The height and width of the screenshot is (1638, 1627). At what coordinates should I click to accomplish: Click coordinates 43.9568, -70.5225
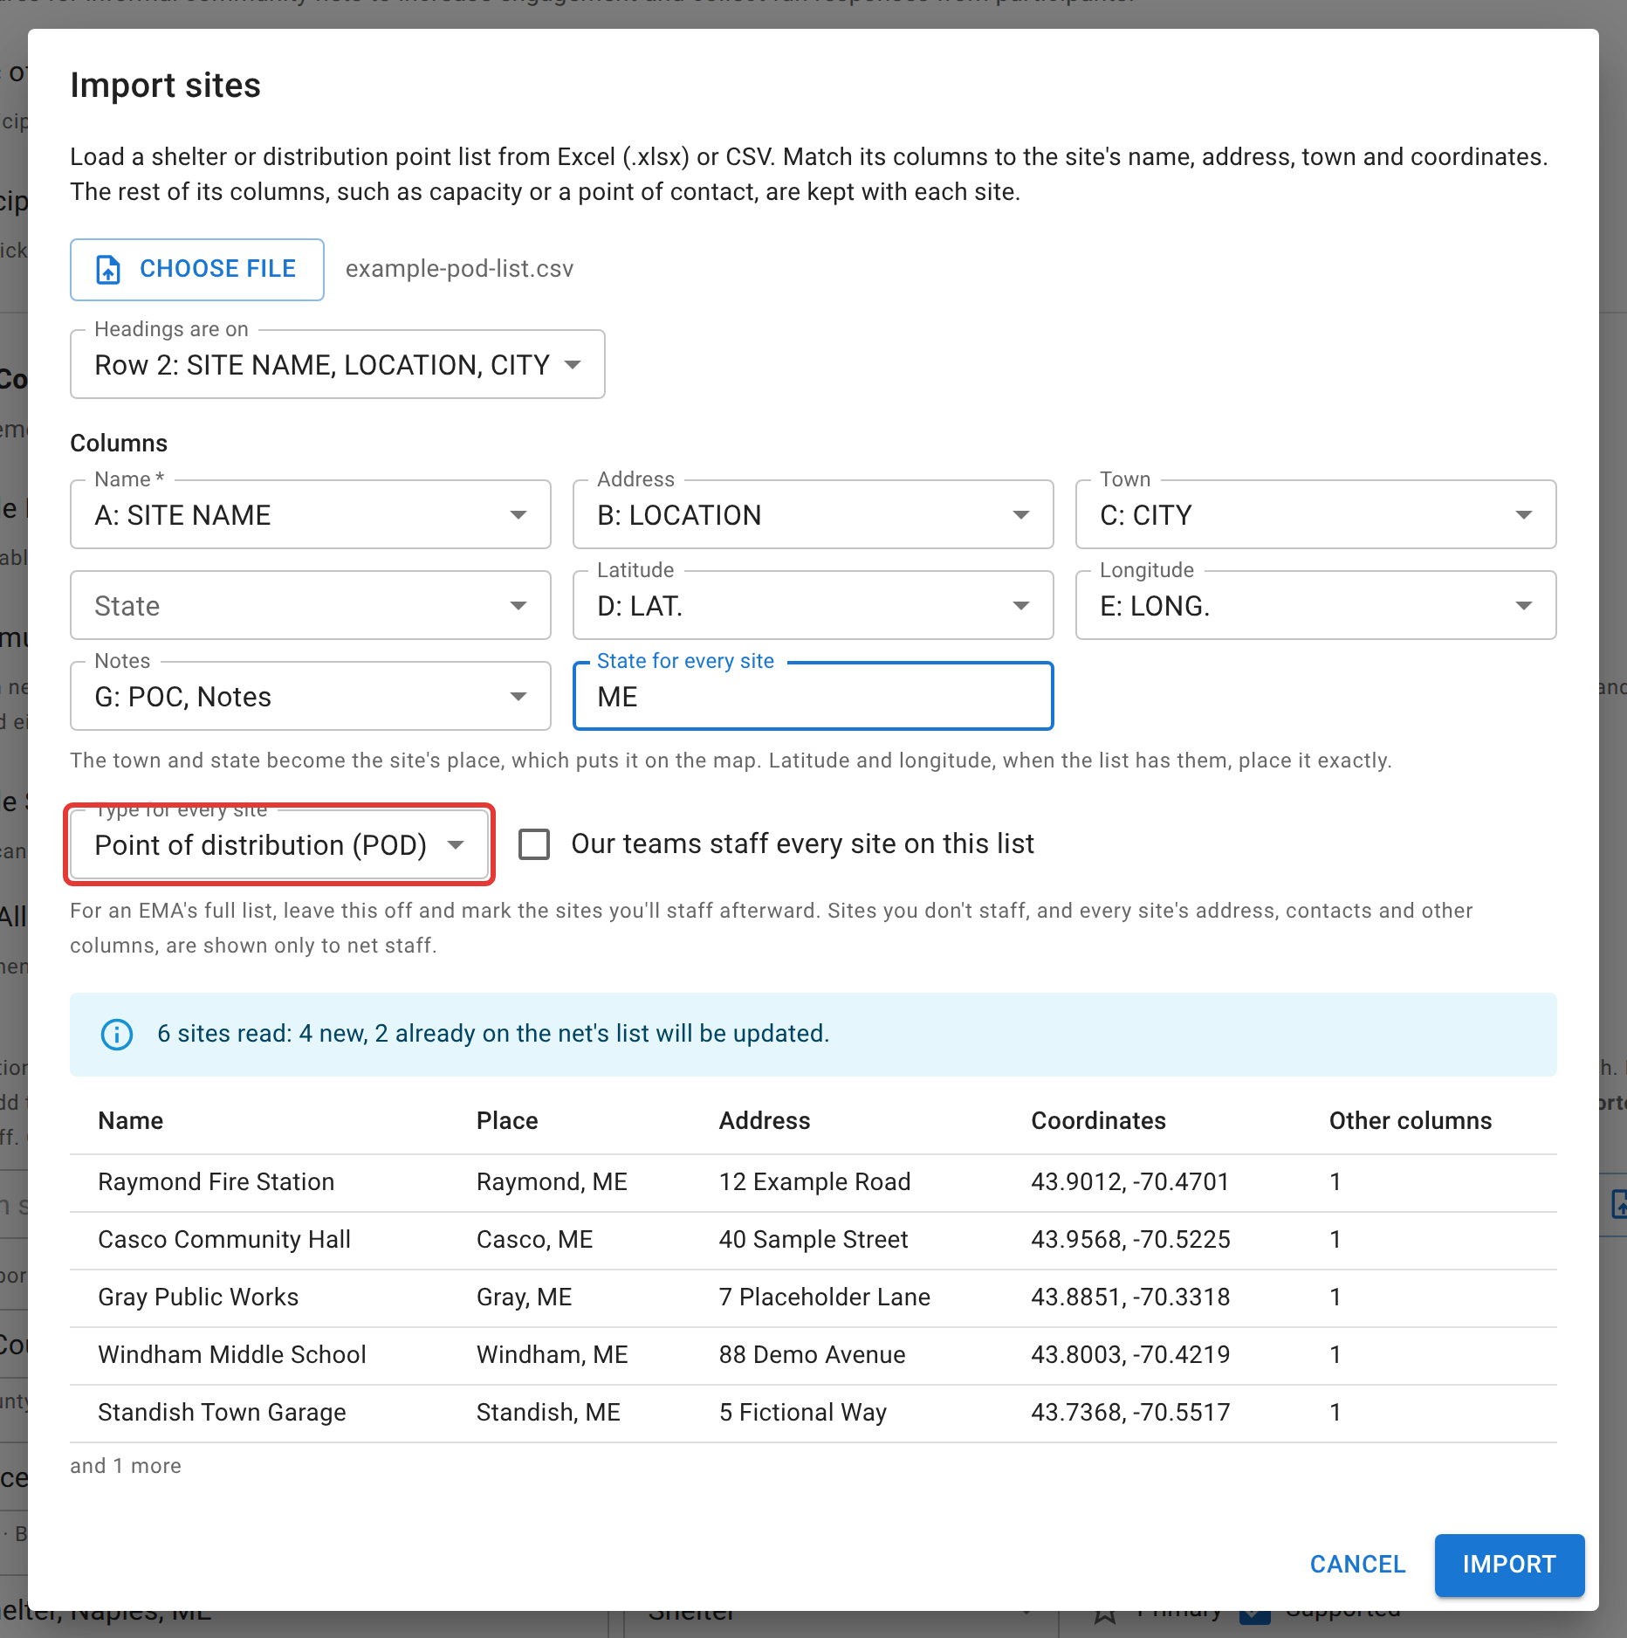click(x=1131, y=1239)
